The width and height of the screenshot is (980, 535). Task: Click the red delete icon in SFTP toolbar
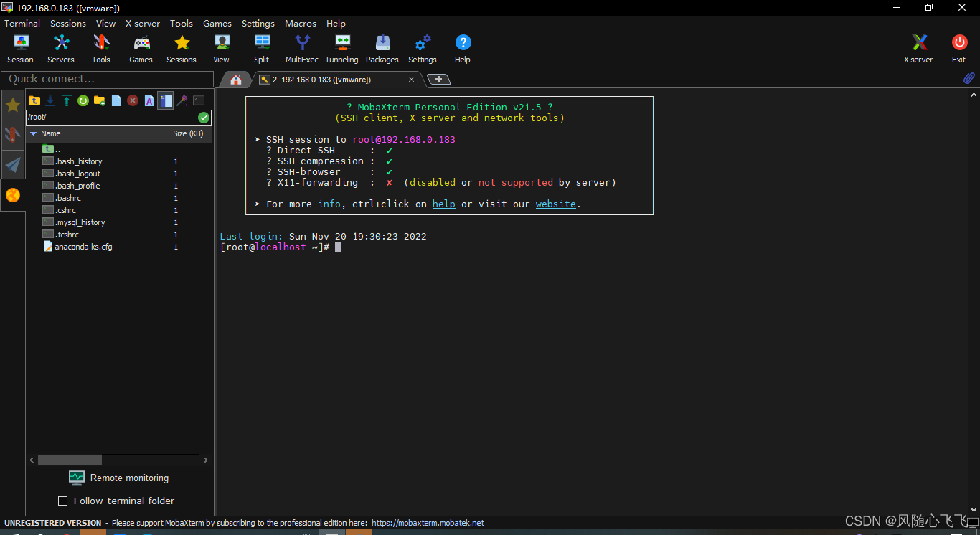click(133, 100)
